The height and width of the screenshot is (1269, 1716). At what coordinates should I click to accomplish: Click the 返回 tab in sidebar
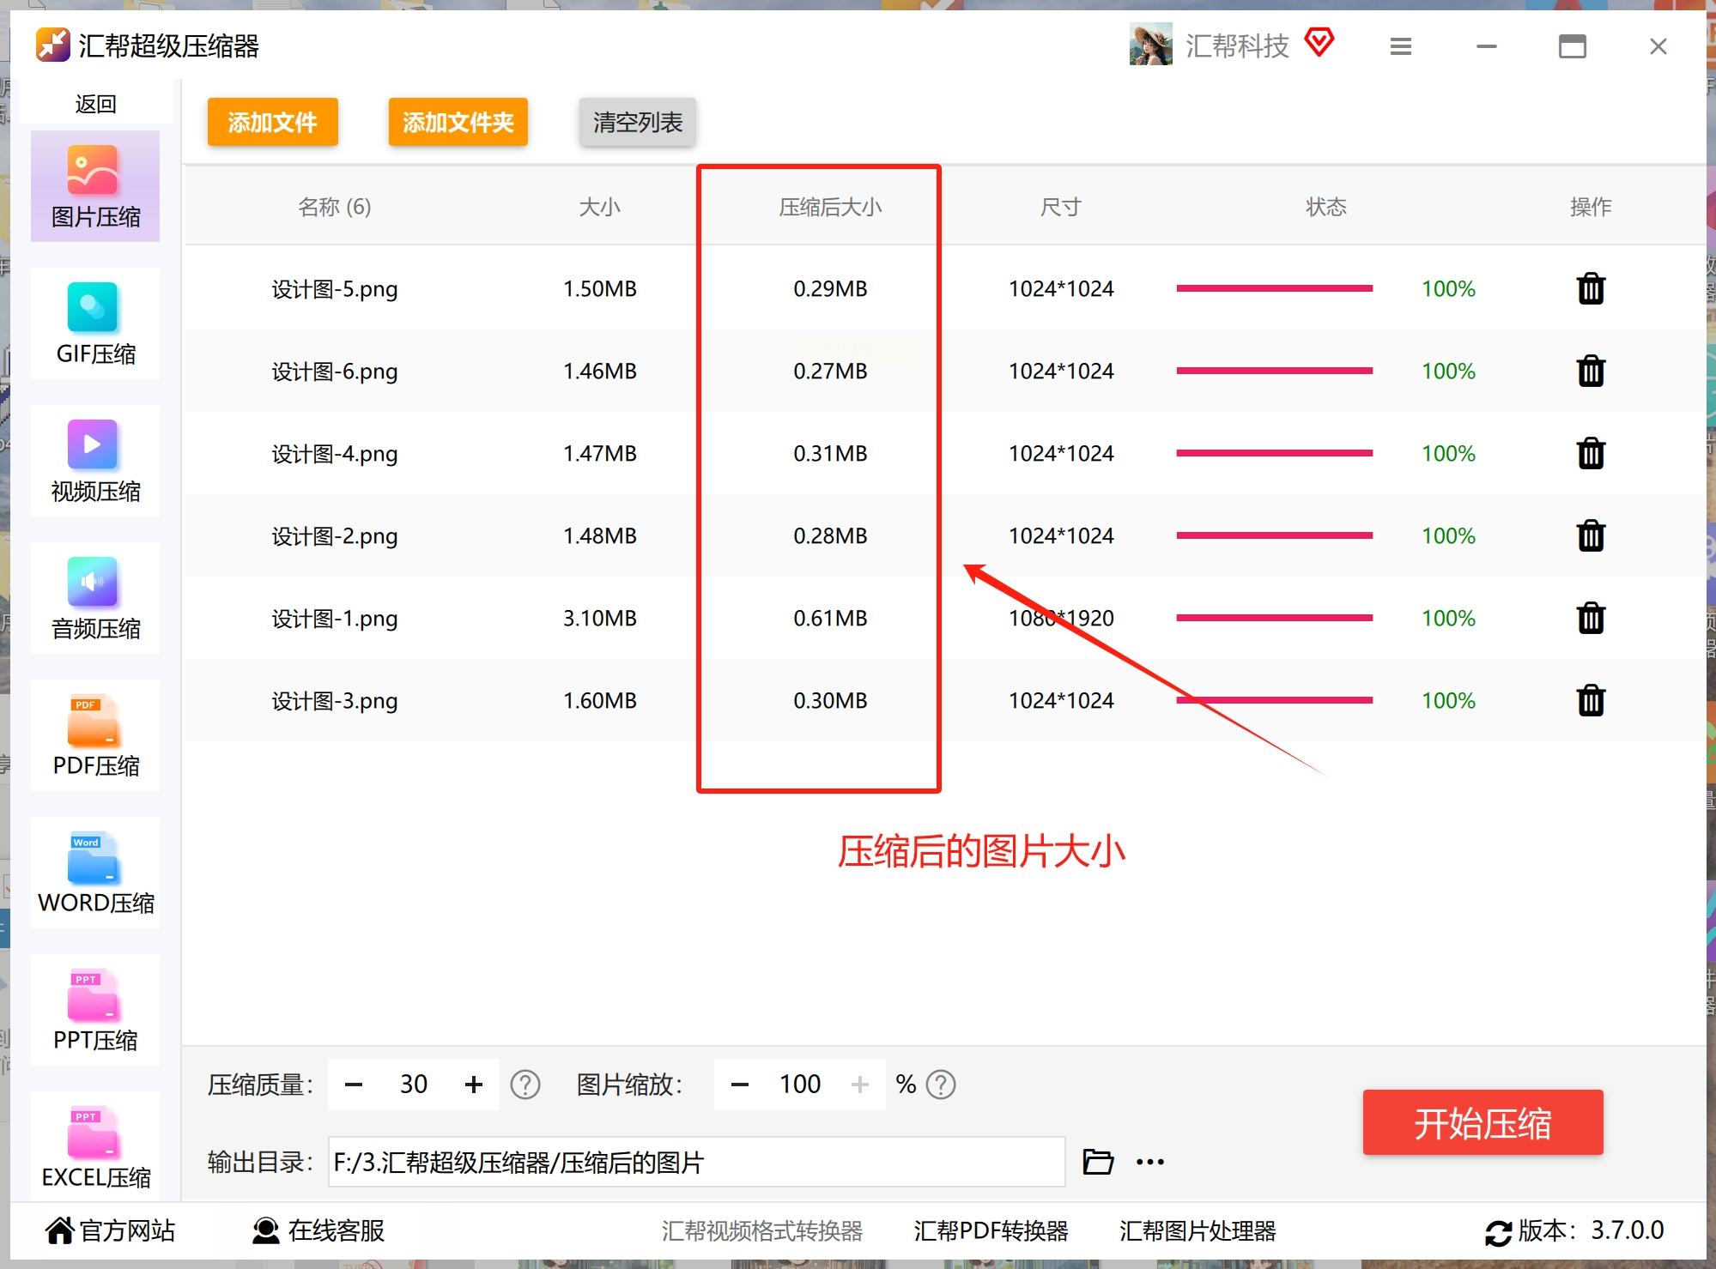(x=95, y=104)
